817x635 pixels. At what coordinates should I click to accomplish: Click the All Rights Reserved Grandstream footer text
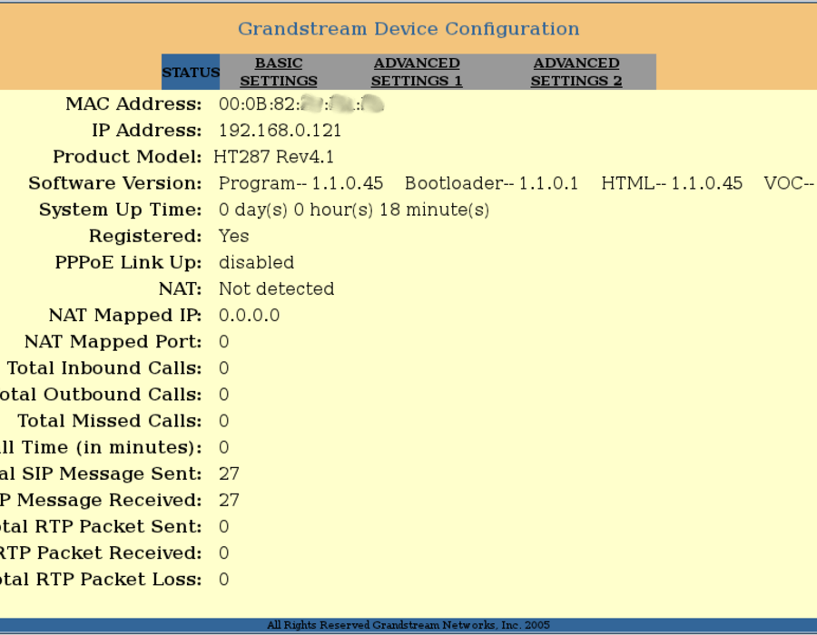[x=408, y=625]
